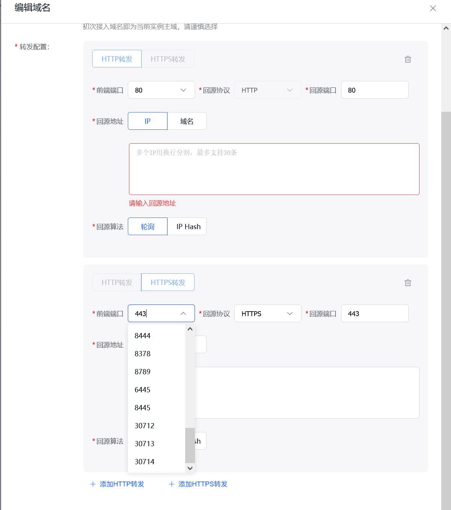This screenshot has height=510, width=451.
Task: Expand the HTTPS 回源协议 dropdown
Action: (x=268, y=313)
